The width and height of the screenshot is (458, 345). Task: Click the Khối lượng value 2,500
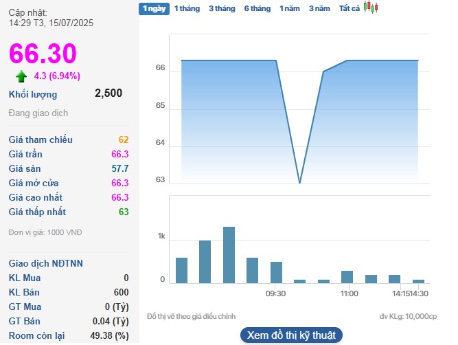click(108, 93)
